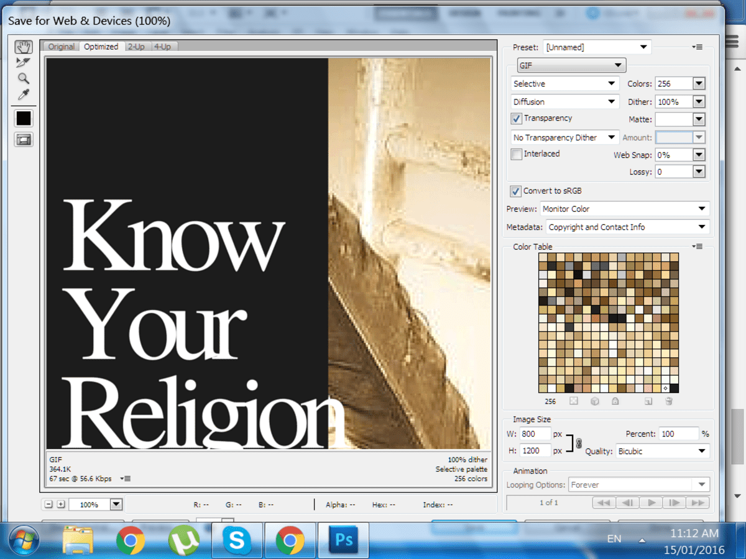Click the 364.1K file size text
746x559 pixels.
coord(60,470)
